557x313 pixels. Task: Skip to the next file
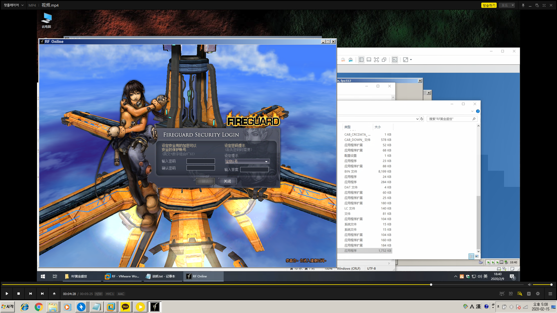coord(42,294)
